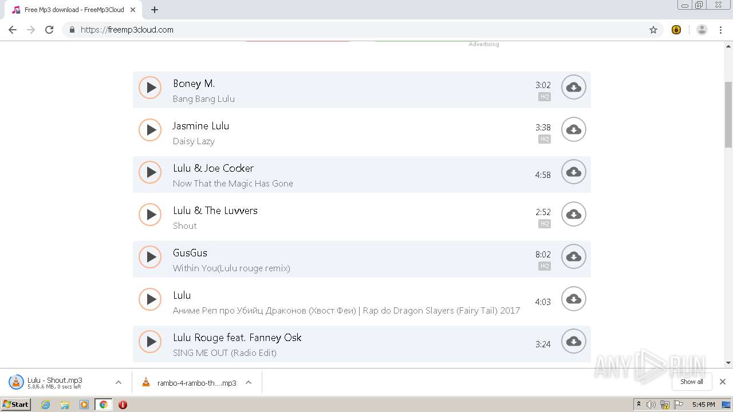Screen dimensions: 733x412
Task: Download SING ME OUT Radio Edit
Action: point(573,342)
